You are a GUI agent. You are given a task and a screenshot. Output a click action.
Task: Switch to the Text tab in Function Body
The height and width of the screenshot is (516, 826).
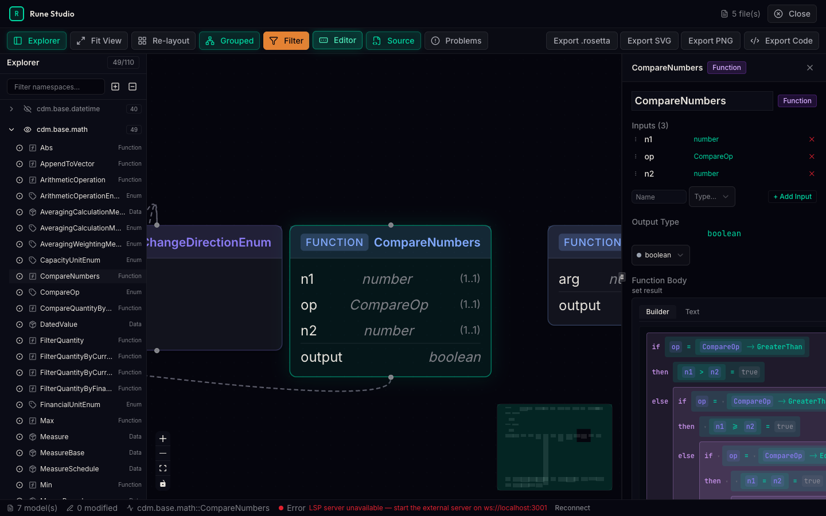point(692,311)
